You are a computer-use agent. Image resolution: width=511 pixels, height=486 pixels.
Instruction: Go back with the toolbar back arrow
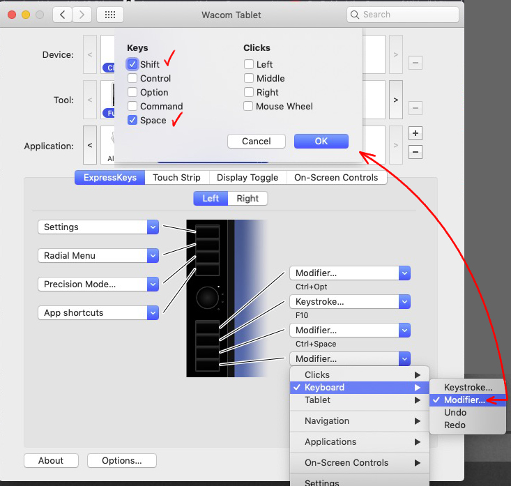[62, 15]
